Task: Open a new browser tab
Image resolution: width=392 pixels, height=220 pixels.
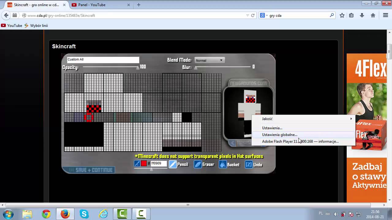Action: pyautogui.click(x=139, y=5)
